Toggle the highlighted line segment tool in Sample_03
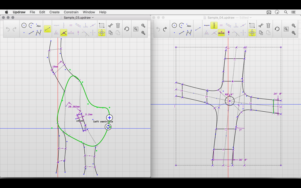The width and height of the screenshot is (301, 188). pyautogui.click(x=47, y=29)
